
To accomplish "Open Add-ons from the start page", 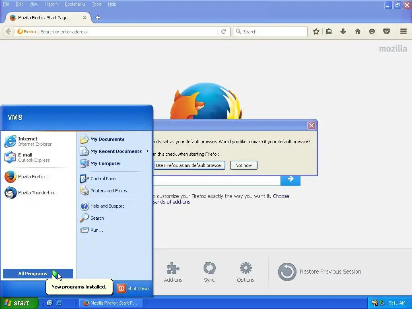I will coord(173,272).
